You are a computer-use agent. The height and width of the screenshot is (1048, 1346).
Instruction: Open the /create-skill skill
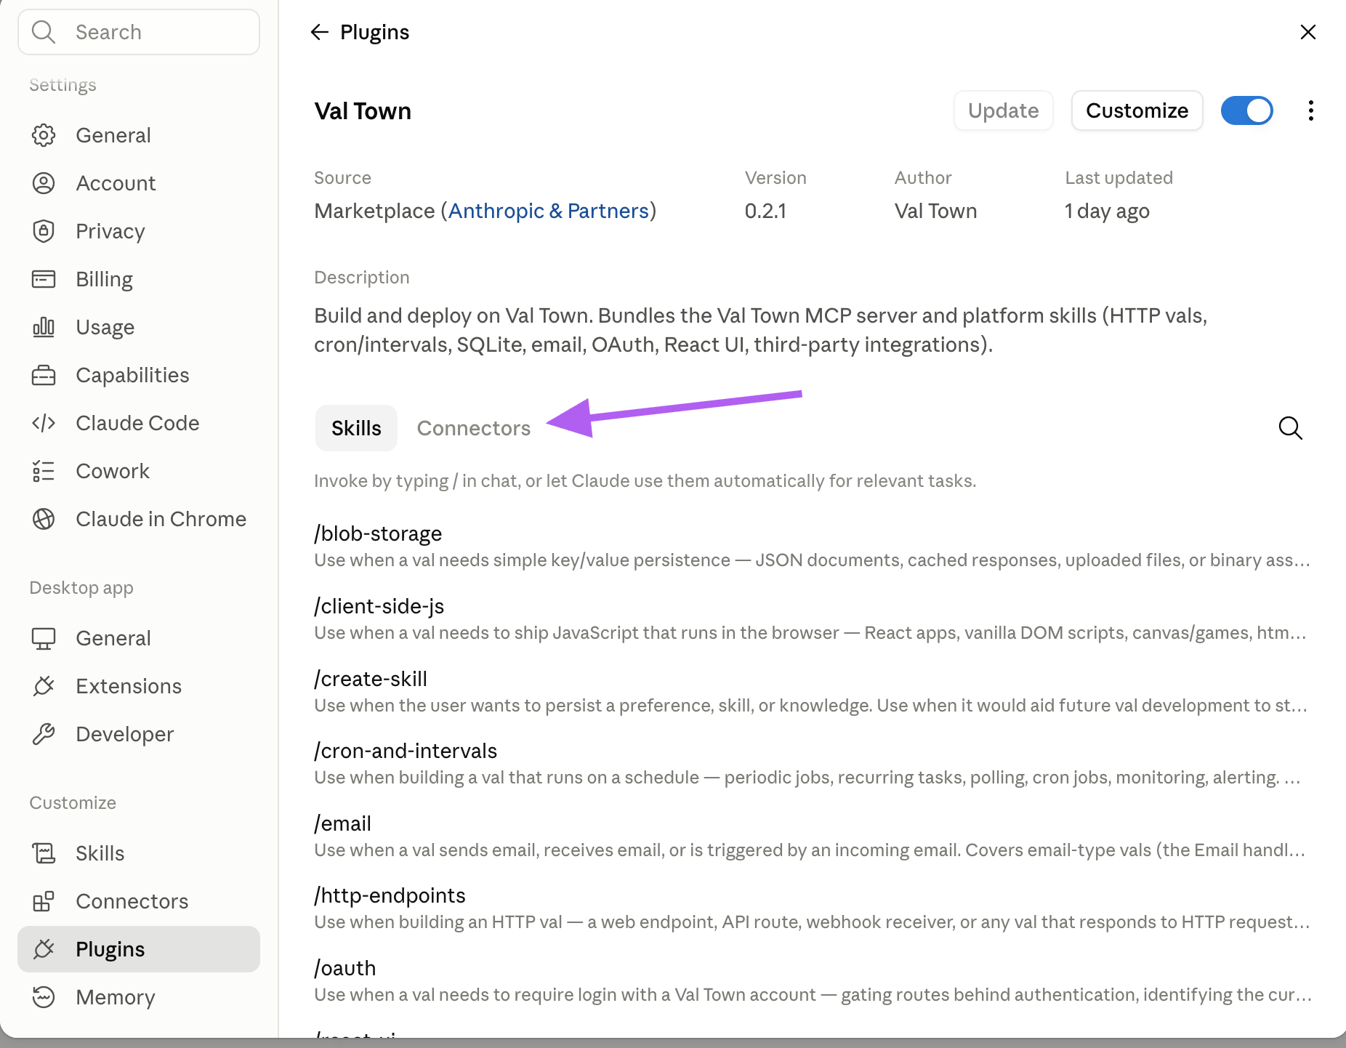(813, 691)
